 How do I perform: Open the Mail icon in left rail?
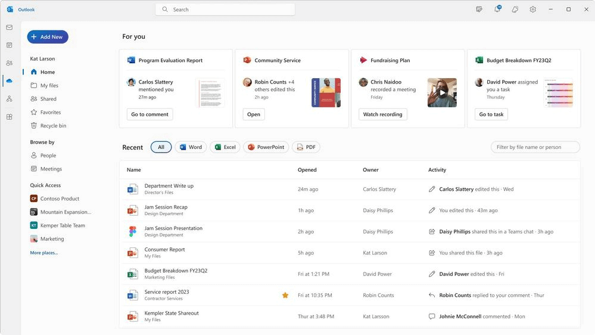[x=10, y=27]
